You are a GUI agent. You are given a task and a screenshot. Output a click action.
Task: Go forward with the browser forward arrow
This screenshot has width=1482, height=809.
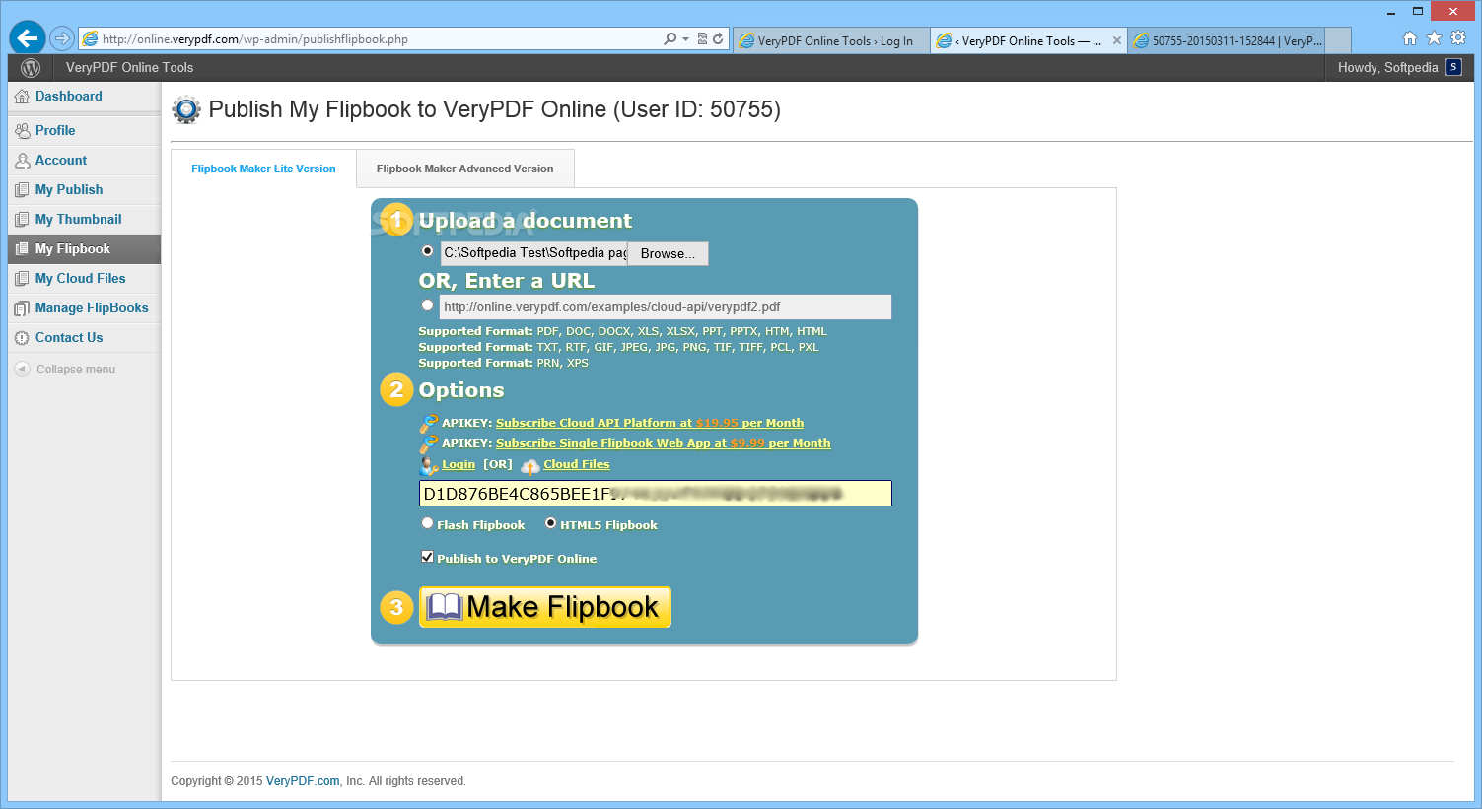point(62,38)
